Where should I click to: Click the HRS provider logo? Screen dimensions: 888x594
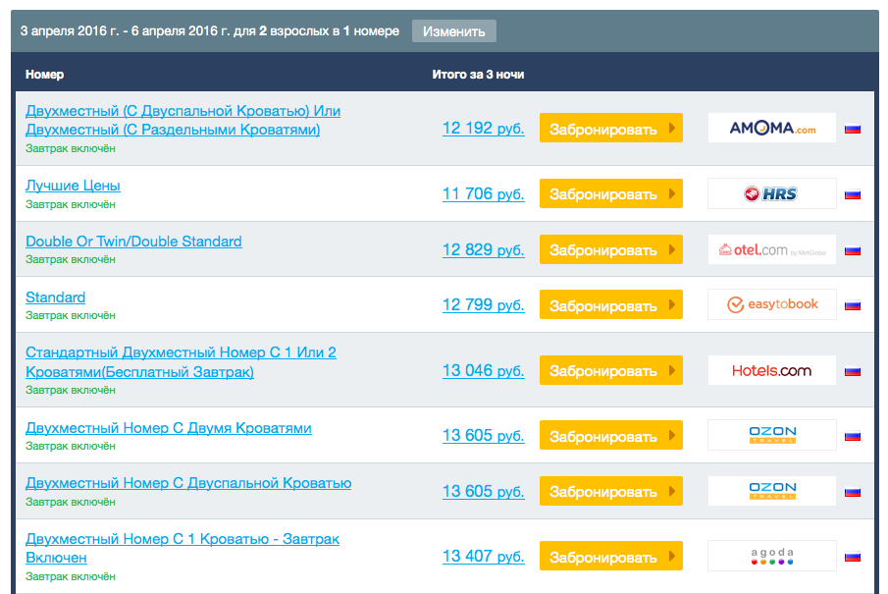pos(772,194)
